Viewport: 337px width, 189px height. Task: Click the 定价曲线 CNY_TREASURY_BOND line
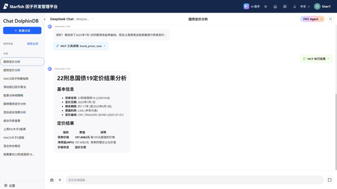94,115
